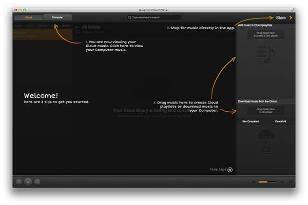Open the Albums tab
Screen dimensions: 308x205
pos(42,26)
